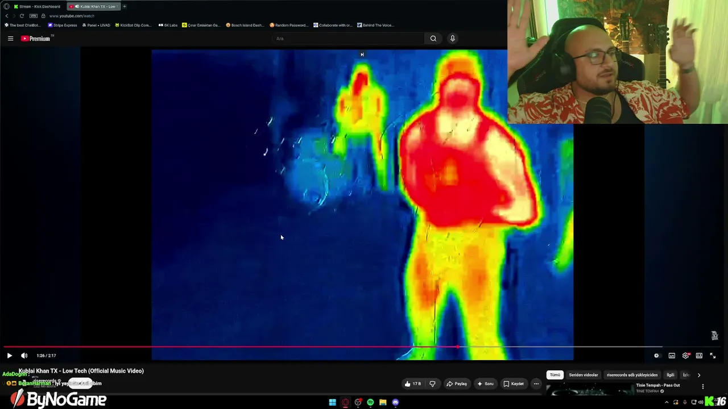Viewport: 728px width, 409px height.
Task: Click the skip-next icon atop the video
Action: coord(362,55)
